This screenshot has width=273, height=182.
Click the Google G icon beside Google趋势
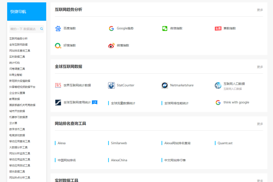(x=111, y=28)
